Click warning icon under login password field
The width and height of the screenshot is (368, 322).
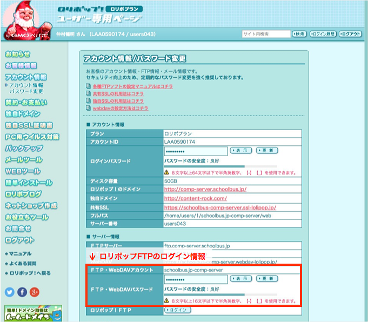tap(166, 172)
